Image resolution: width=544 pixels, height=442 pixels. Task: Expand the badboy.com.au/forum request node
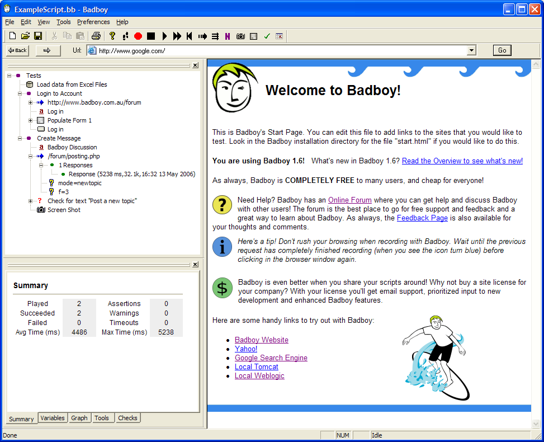point(31,102)
